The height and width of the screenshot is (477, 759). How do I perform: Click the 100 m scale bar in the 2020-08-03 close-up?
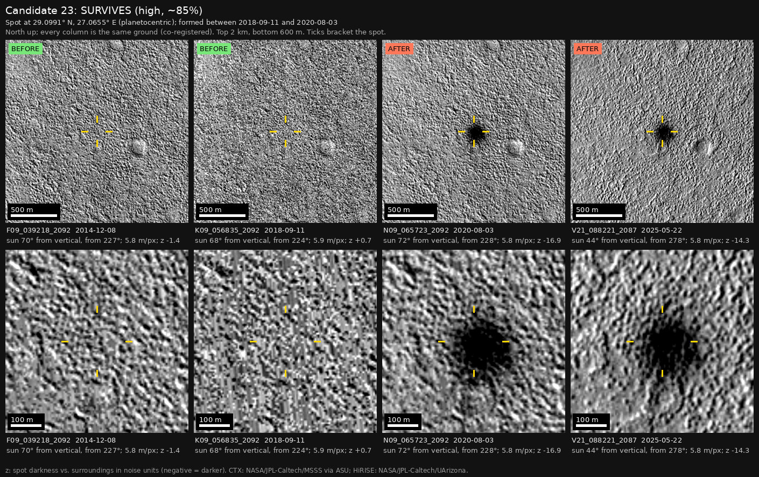pos(403,422)
